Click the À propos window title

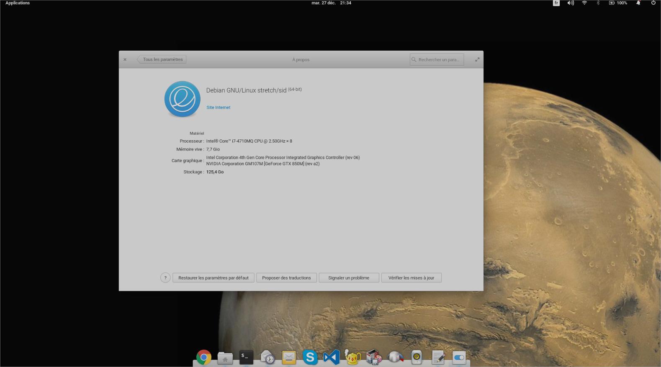click(301, 60)
